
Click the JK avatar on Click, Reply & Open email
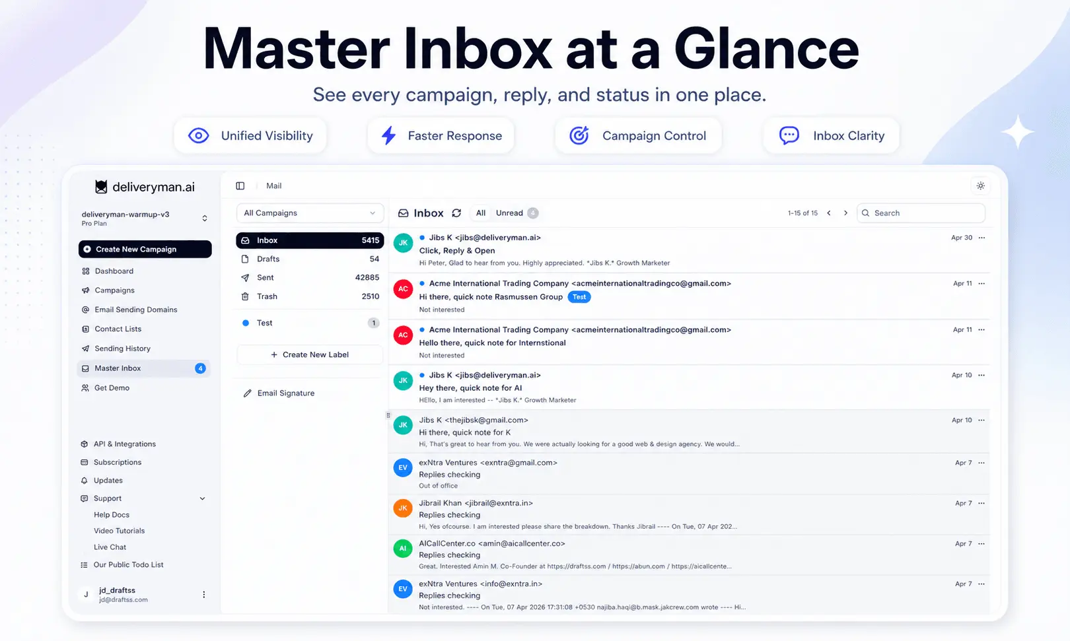pos(403,243)
